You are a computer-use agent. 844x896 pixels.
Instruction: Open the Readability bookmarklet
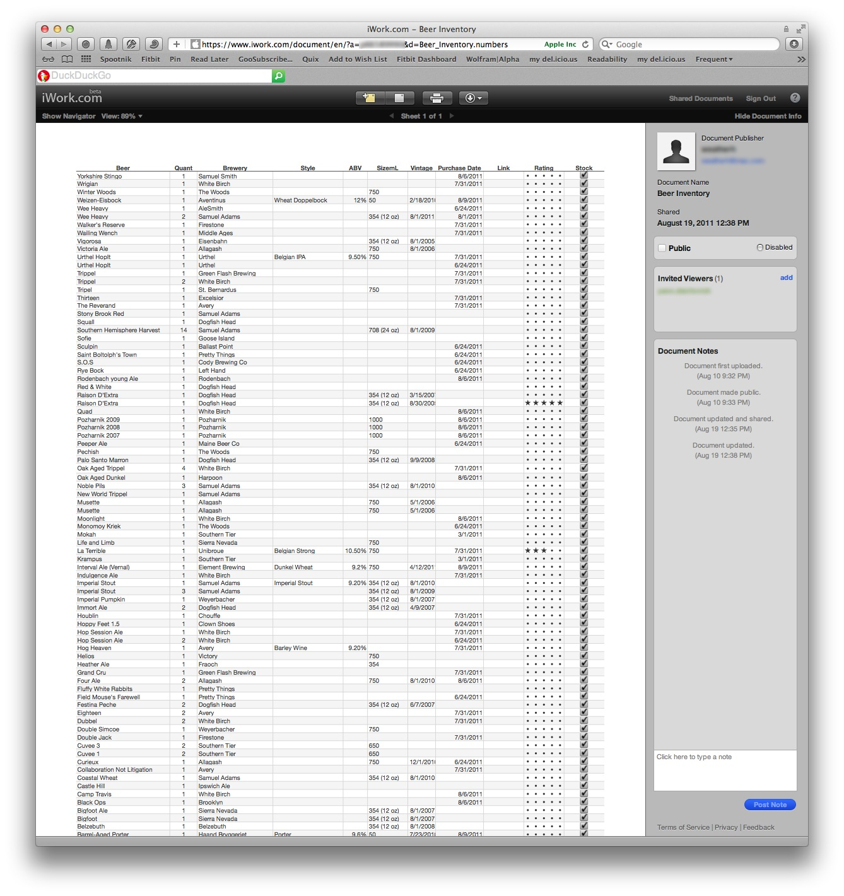coord(607,59)
